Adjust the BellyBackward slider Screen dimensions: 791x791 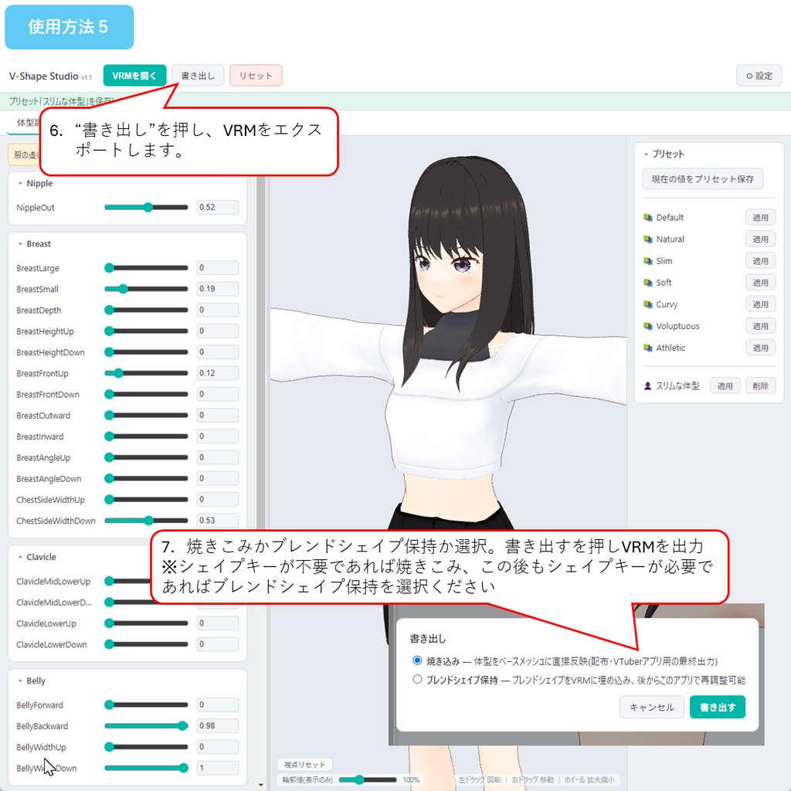146,726
